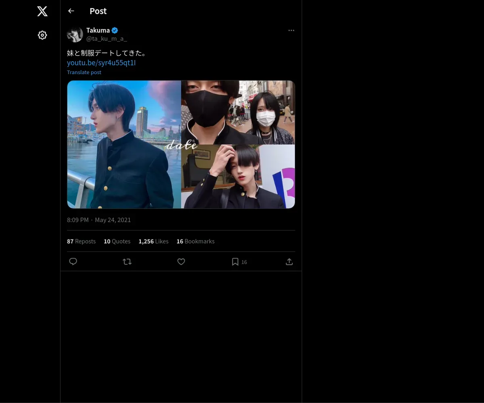The image size is (484, 403).
Task: Click the share upload icon
Action: (289, 262)
